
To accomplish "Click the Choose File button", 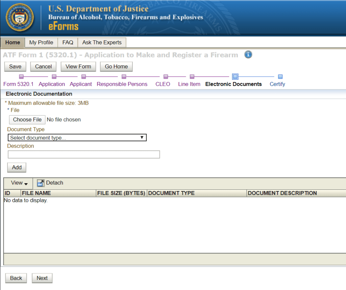I will point(27,120).
